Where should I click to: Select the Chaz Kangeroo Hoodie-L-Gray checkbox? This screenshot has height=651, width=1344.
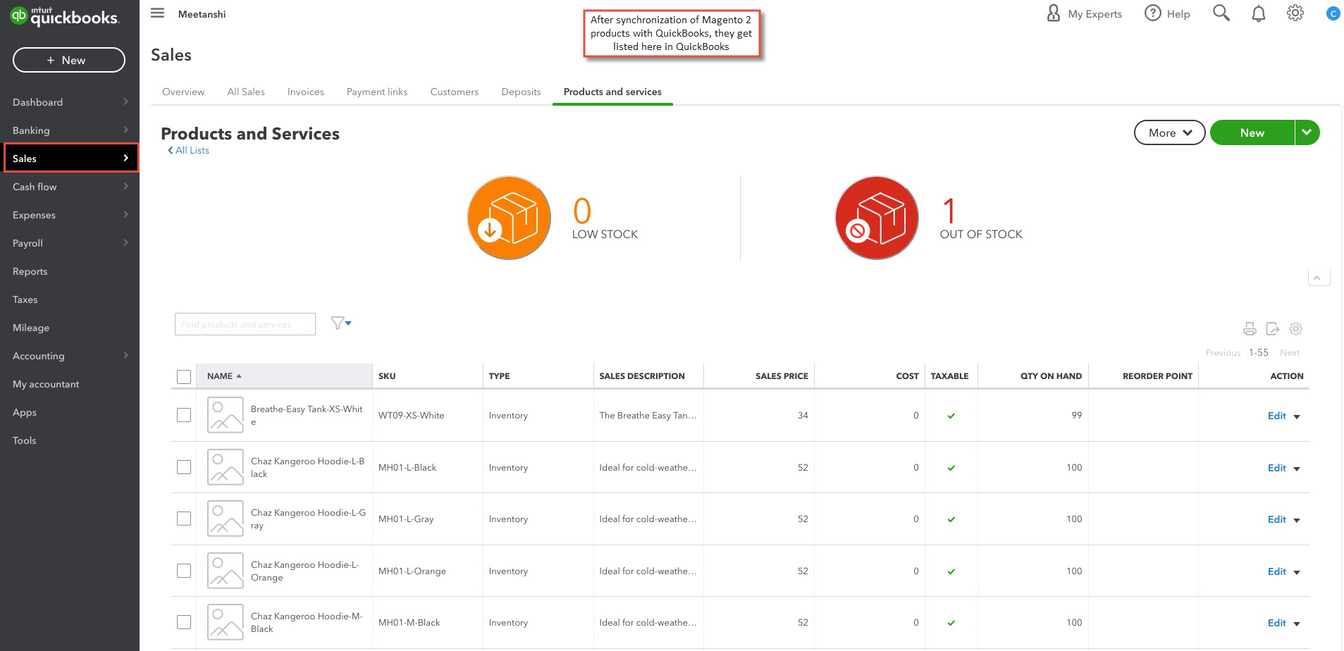pyautogui.click(x=184, y=519)
